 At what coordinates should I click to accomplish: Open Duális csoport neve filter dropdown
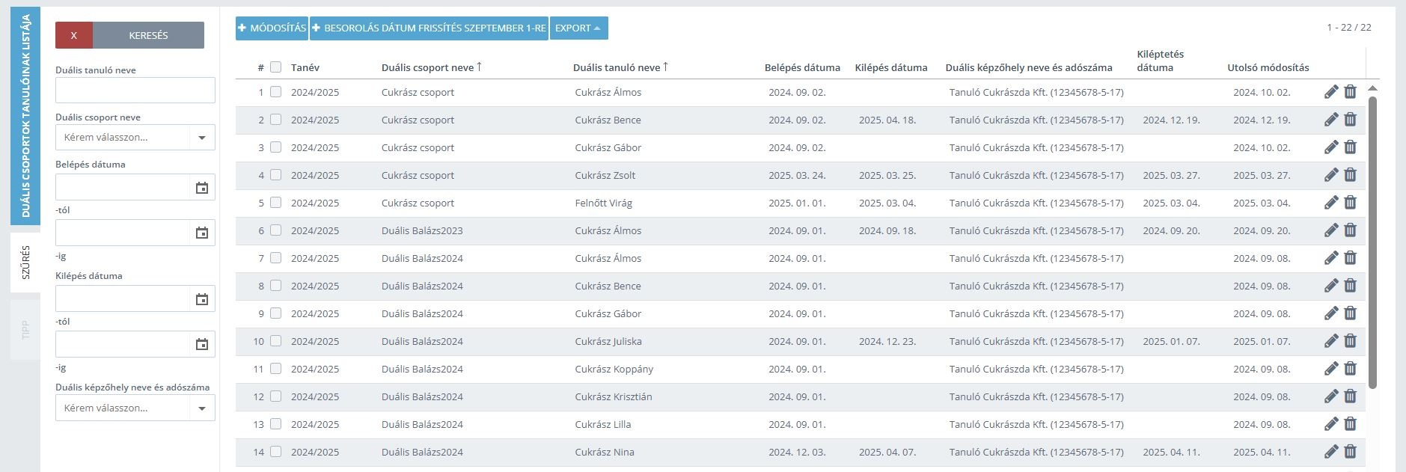coord(135,138)
